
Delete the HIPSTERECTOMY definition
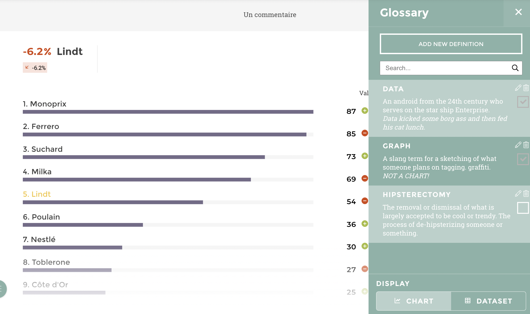[526, 194]
